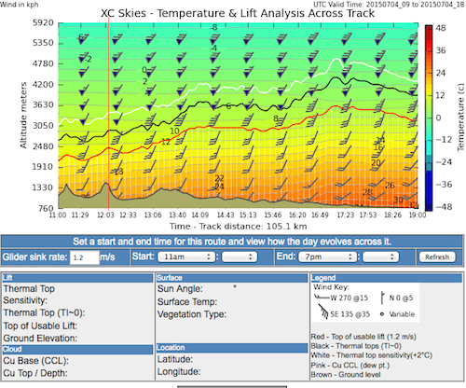Image resolution: width=466 pixels, height=388 pixels.
Task: Click the '-48' value on temperature scale
Action: click(x=444, y=207)
